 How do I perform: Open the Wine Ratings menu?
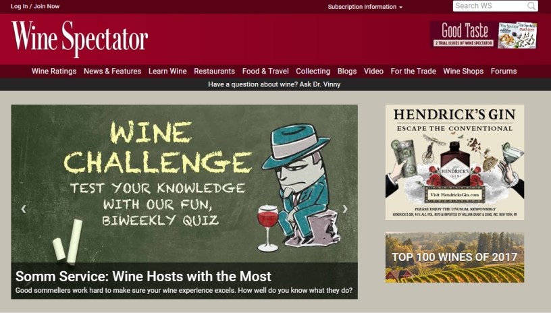point(54,72)
